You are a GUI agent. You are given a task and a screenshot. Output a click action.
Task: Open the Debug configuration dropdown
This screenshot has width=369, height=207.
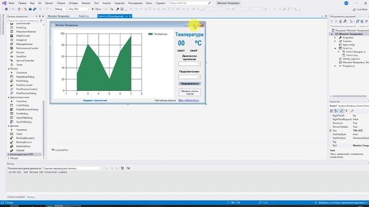[x=61, y=9]
